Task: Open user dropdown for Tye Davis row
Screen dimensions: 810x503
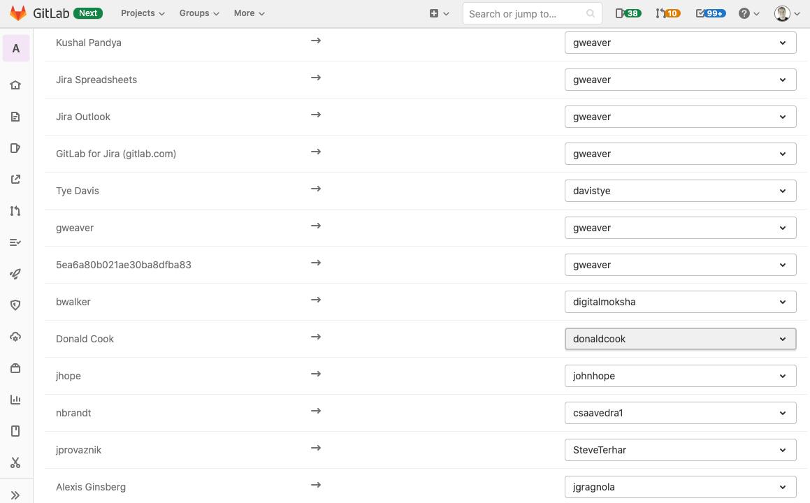Action: coord(680,191)
